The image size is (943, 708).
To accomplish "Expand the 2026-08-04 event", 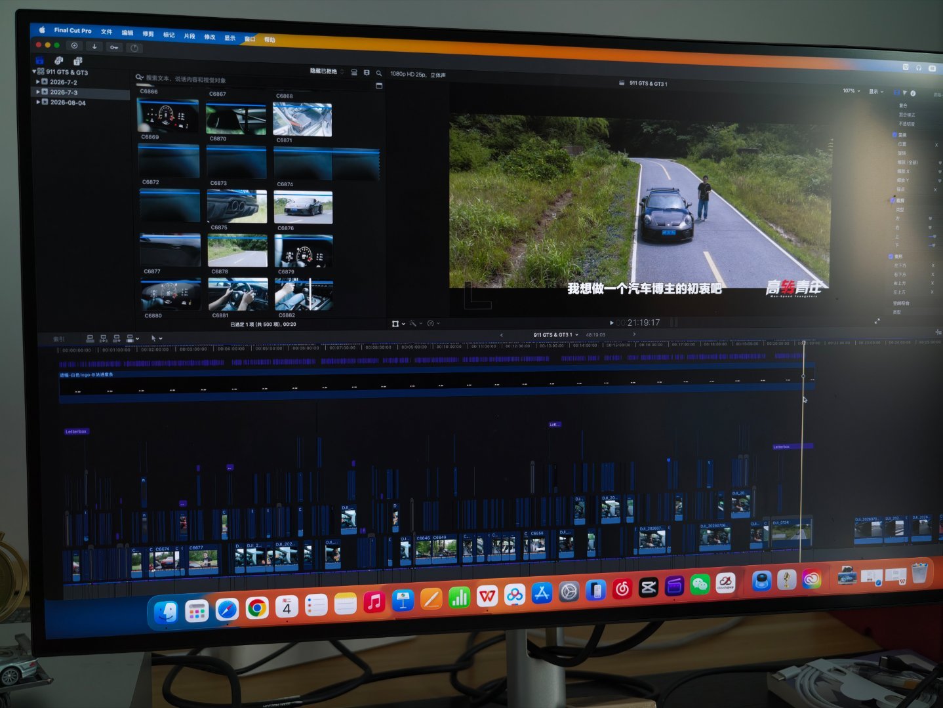I will coord(38,102).
